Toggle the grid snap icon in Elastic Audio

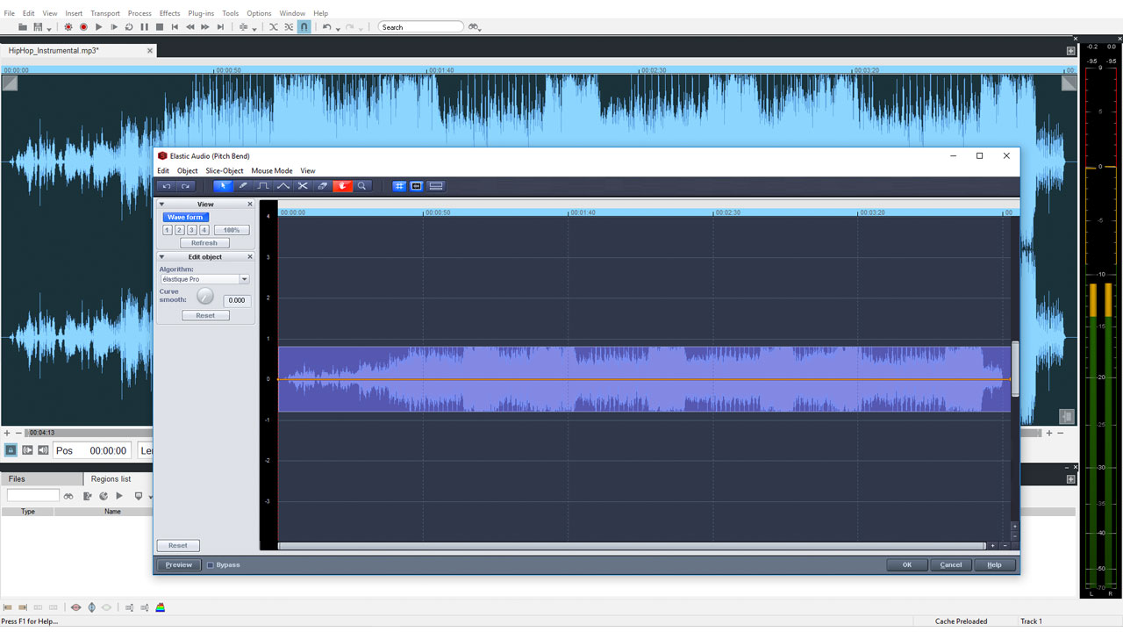(x=399, y=185)
